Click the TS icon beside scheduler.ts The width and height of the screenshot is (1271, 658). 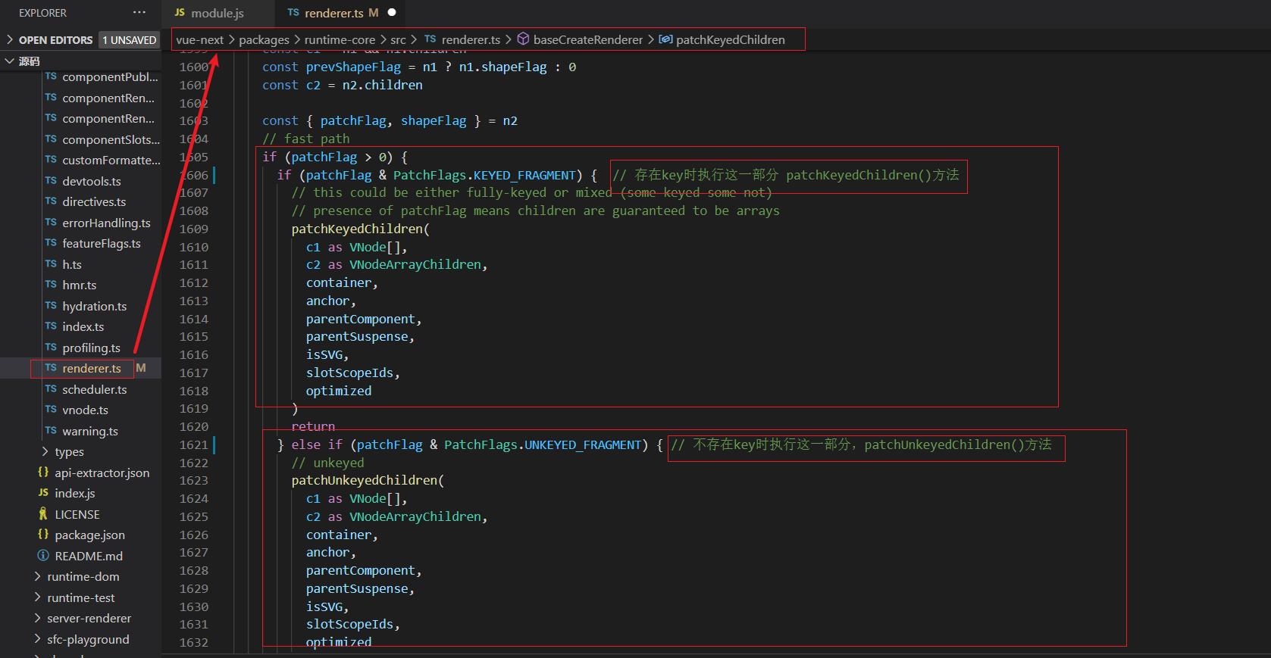[51, 388]
